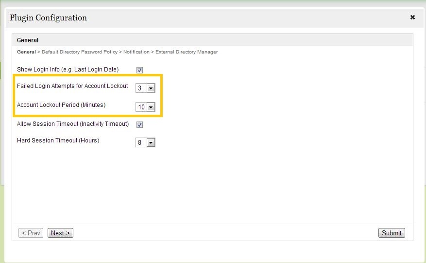
Task: Switch to the Notification step
Action: tap(136, 52)
